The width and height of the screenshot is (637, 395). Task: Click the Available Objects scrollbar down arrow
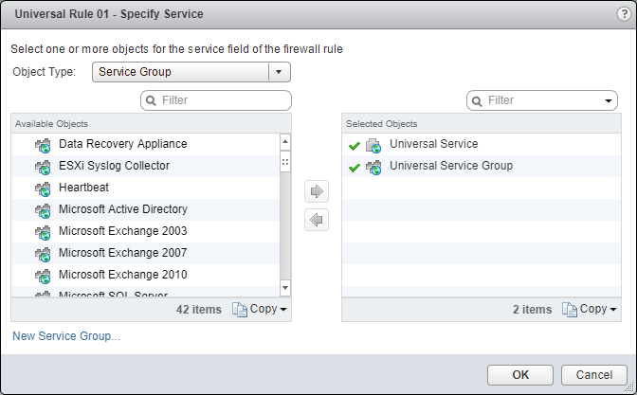284,287
